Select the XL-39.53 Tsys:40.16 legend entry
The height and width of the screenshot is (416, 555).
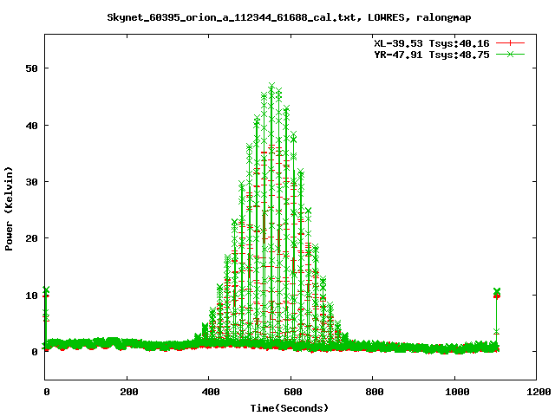432,43
